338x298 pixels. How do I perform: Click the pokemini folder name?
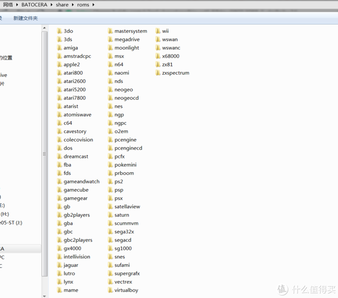point(125,165)
